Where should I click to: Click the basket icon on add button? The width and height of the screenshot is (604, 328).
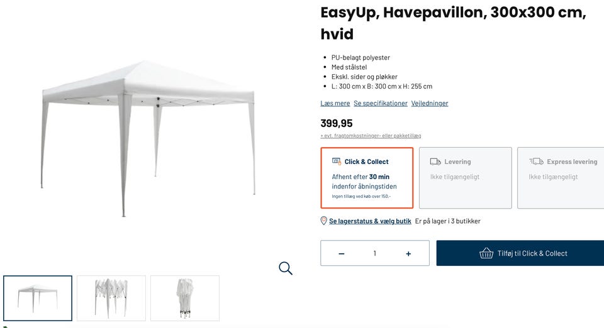coord(486,253)
